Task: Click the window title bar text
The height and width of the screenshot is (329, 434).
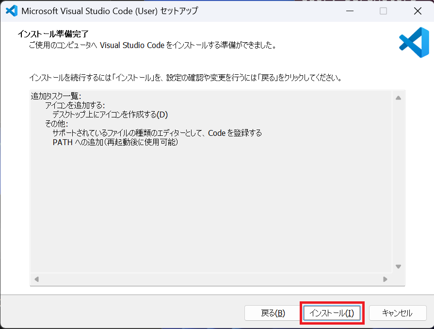Action: point(110,11)
